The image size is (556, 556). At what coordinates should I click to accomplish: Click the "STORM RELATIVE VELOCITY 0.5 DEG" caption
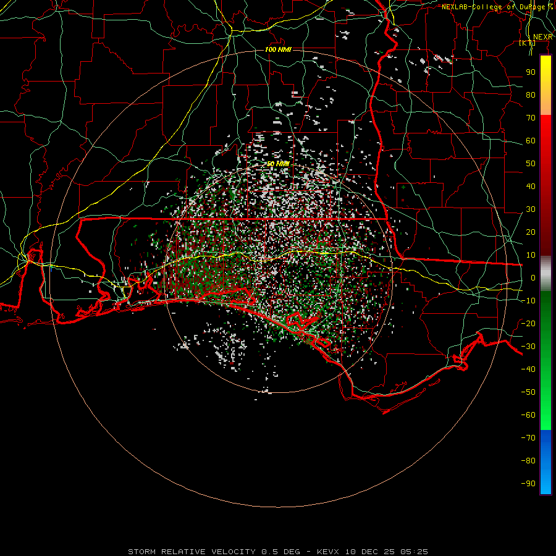pyautogui.click(x=214, y=552)
